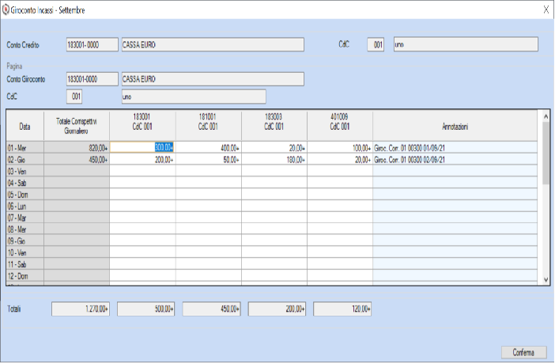Image resolution: width=555 pixels, height=364 pixels.
Task: Click the Totali 450,00+ field
Action: (x=211, y=309)
